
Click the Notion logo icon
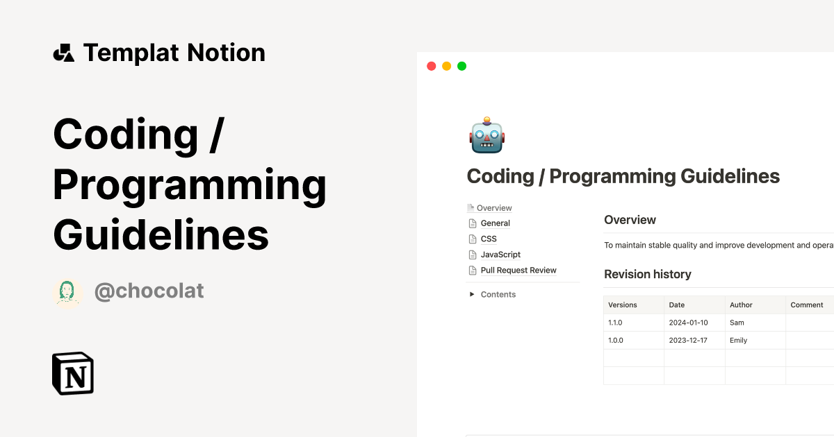tap(72, 373)
